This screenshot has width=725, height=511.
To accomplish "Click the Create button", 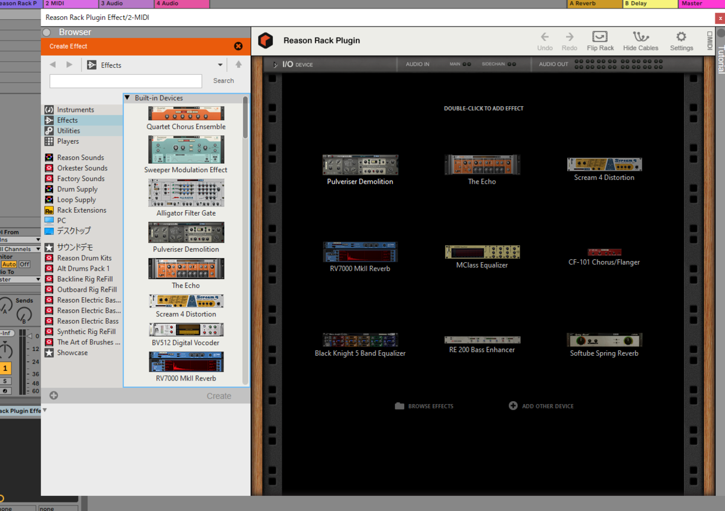I will [219, 396].
